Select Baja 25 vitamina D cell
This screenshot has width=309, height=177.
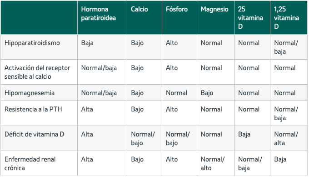click(244, 134)
